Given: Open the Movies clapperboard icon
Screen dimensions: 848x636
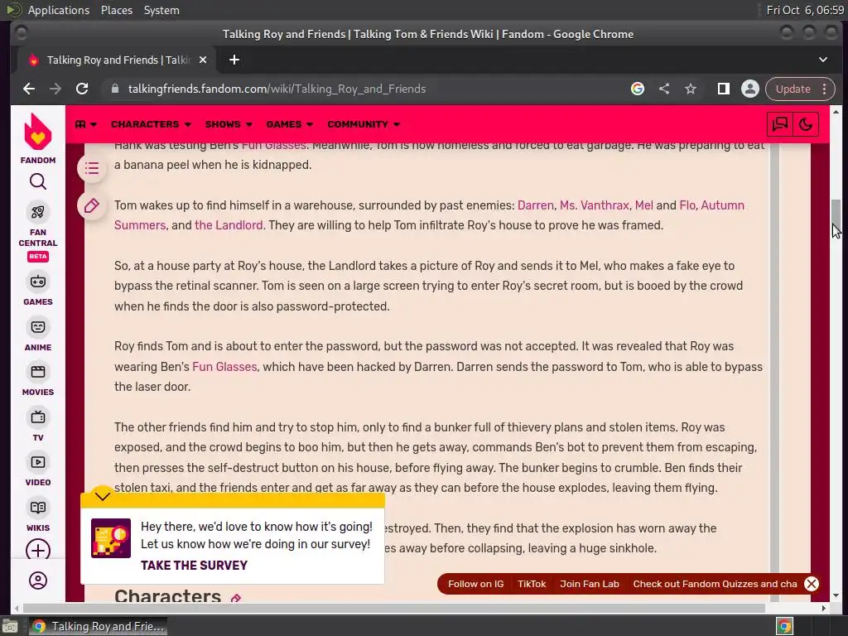Looking at the screenshot, I should (x=38, y=372).
